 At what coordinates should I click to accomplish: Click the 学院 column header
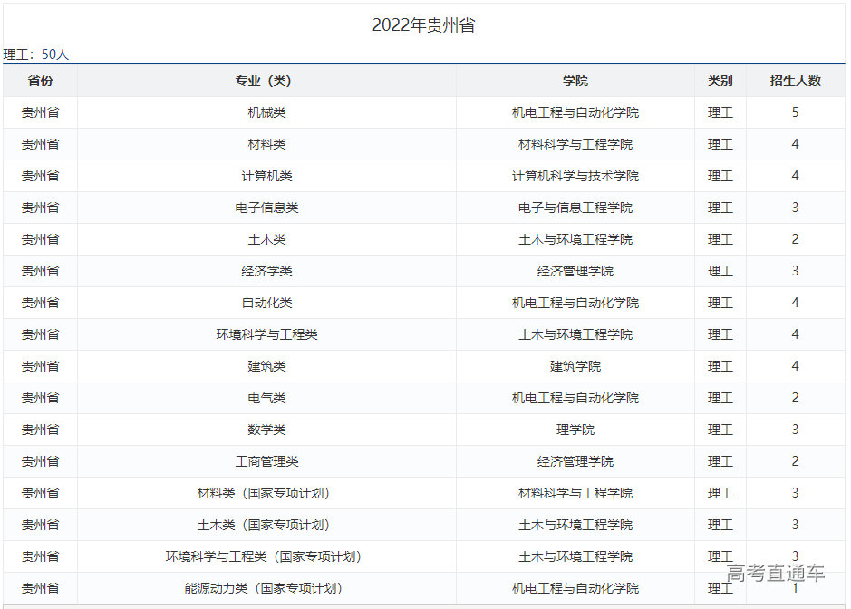[575, 81]
